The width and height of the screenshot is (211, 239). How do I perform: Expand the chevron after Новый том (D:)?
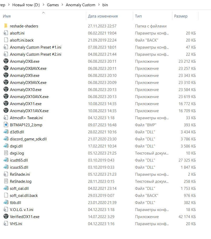point(44,5)
